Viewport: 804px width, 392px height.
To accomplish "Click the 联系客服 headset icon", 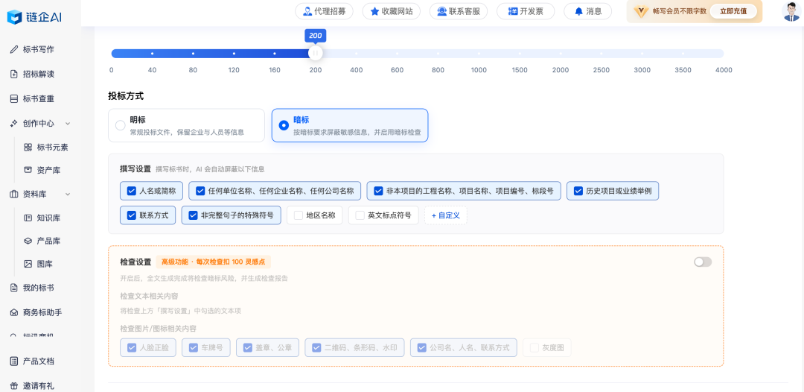I will point(442,11).
